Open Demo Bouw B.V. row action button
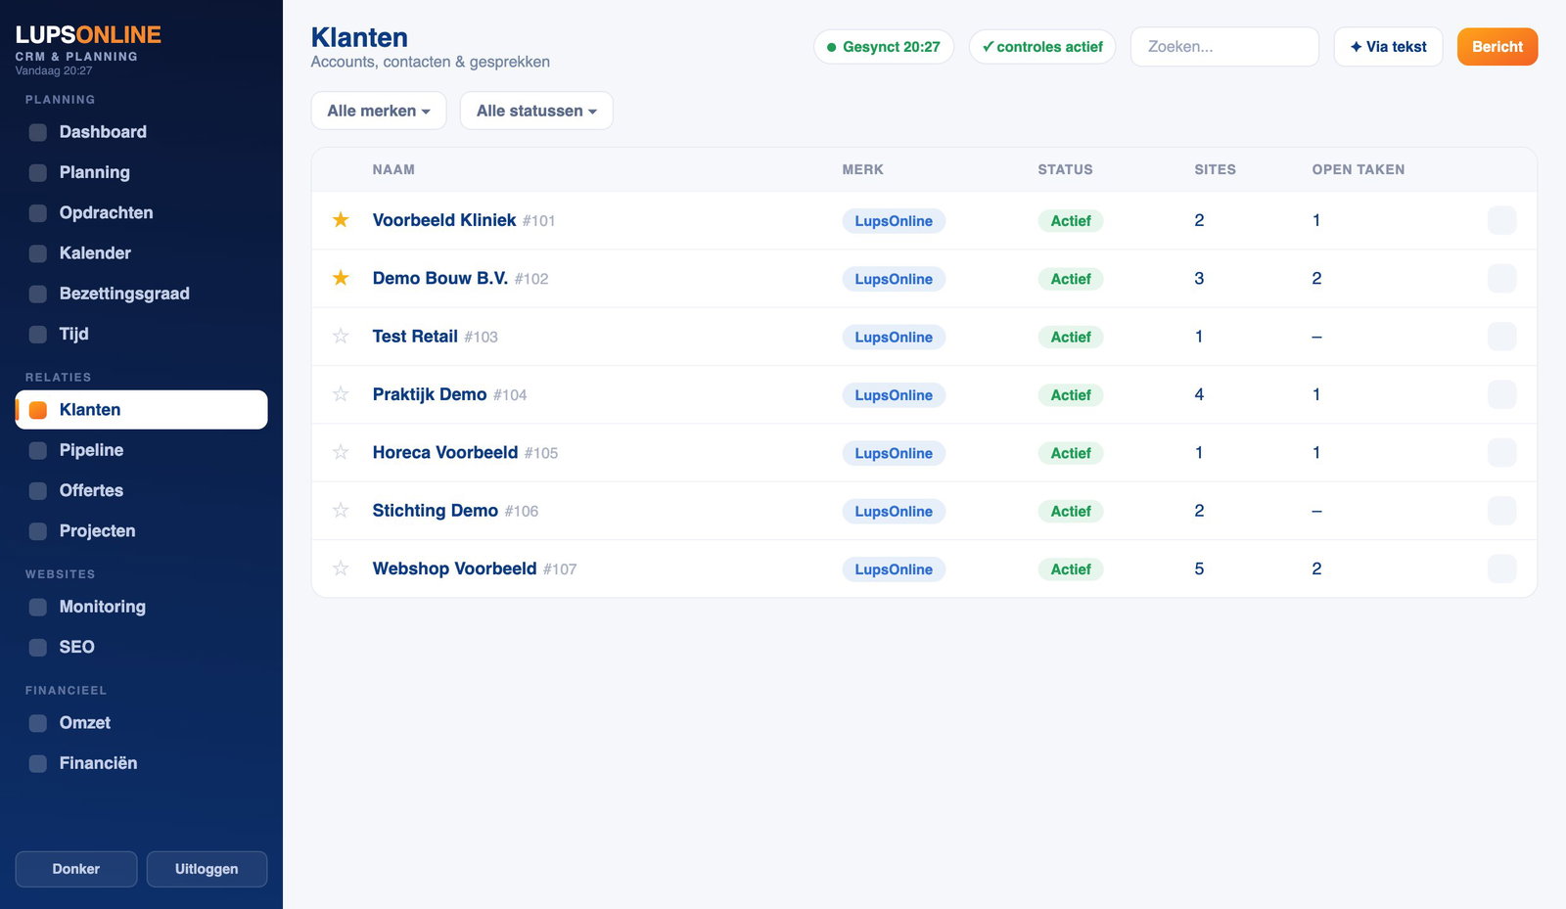 coord(1502,278)
